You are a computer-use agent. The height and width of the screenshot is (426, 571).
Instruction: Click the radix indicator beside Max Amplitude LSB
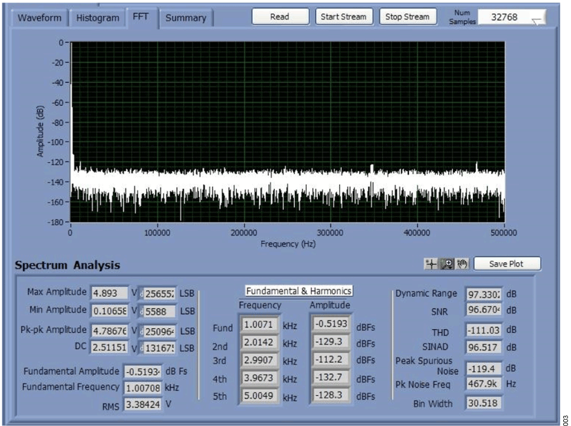(141, 293)
